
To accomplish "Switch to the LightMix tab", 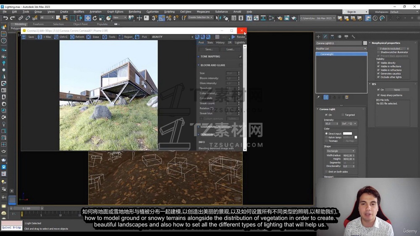I will [x=240, y=42].
